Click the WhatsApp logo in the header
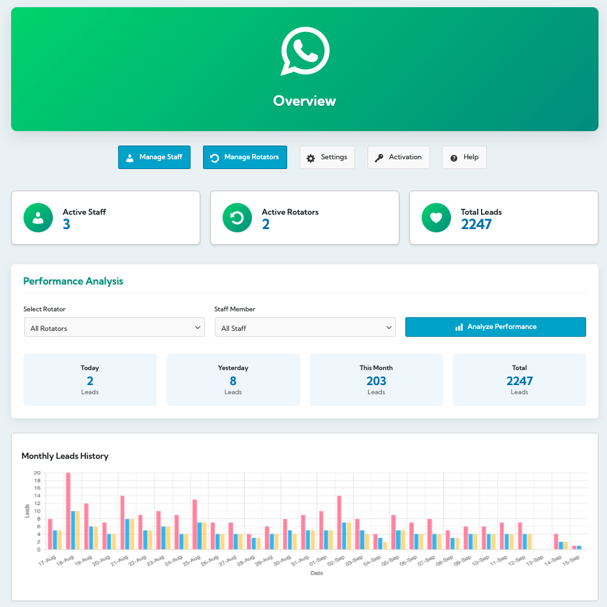Image resolution: width=607 pixels, height=607 pixels. click(x=305, y=51)
